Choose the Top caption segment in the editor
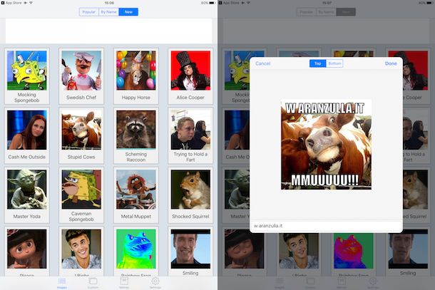The image size is (435, 290). [317, 63]
